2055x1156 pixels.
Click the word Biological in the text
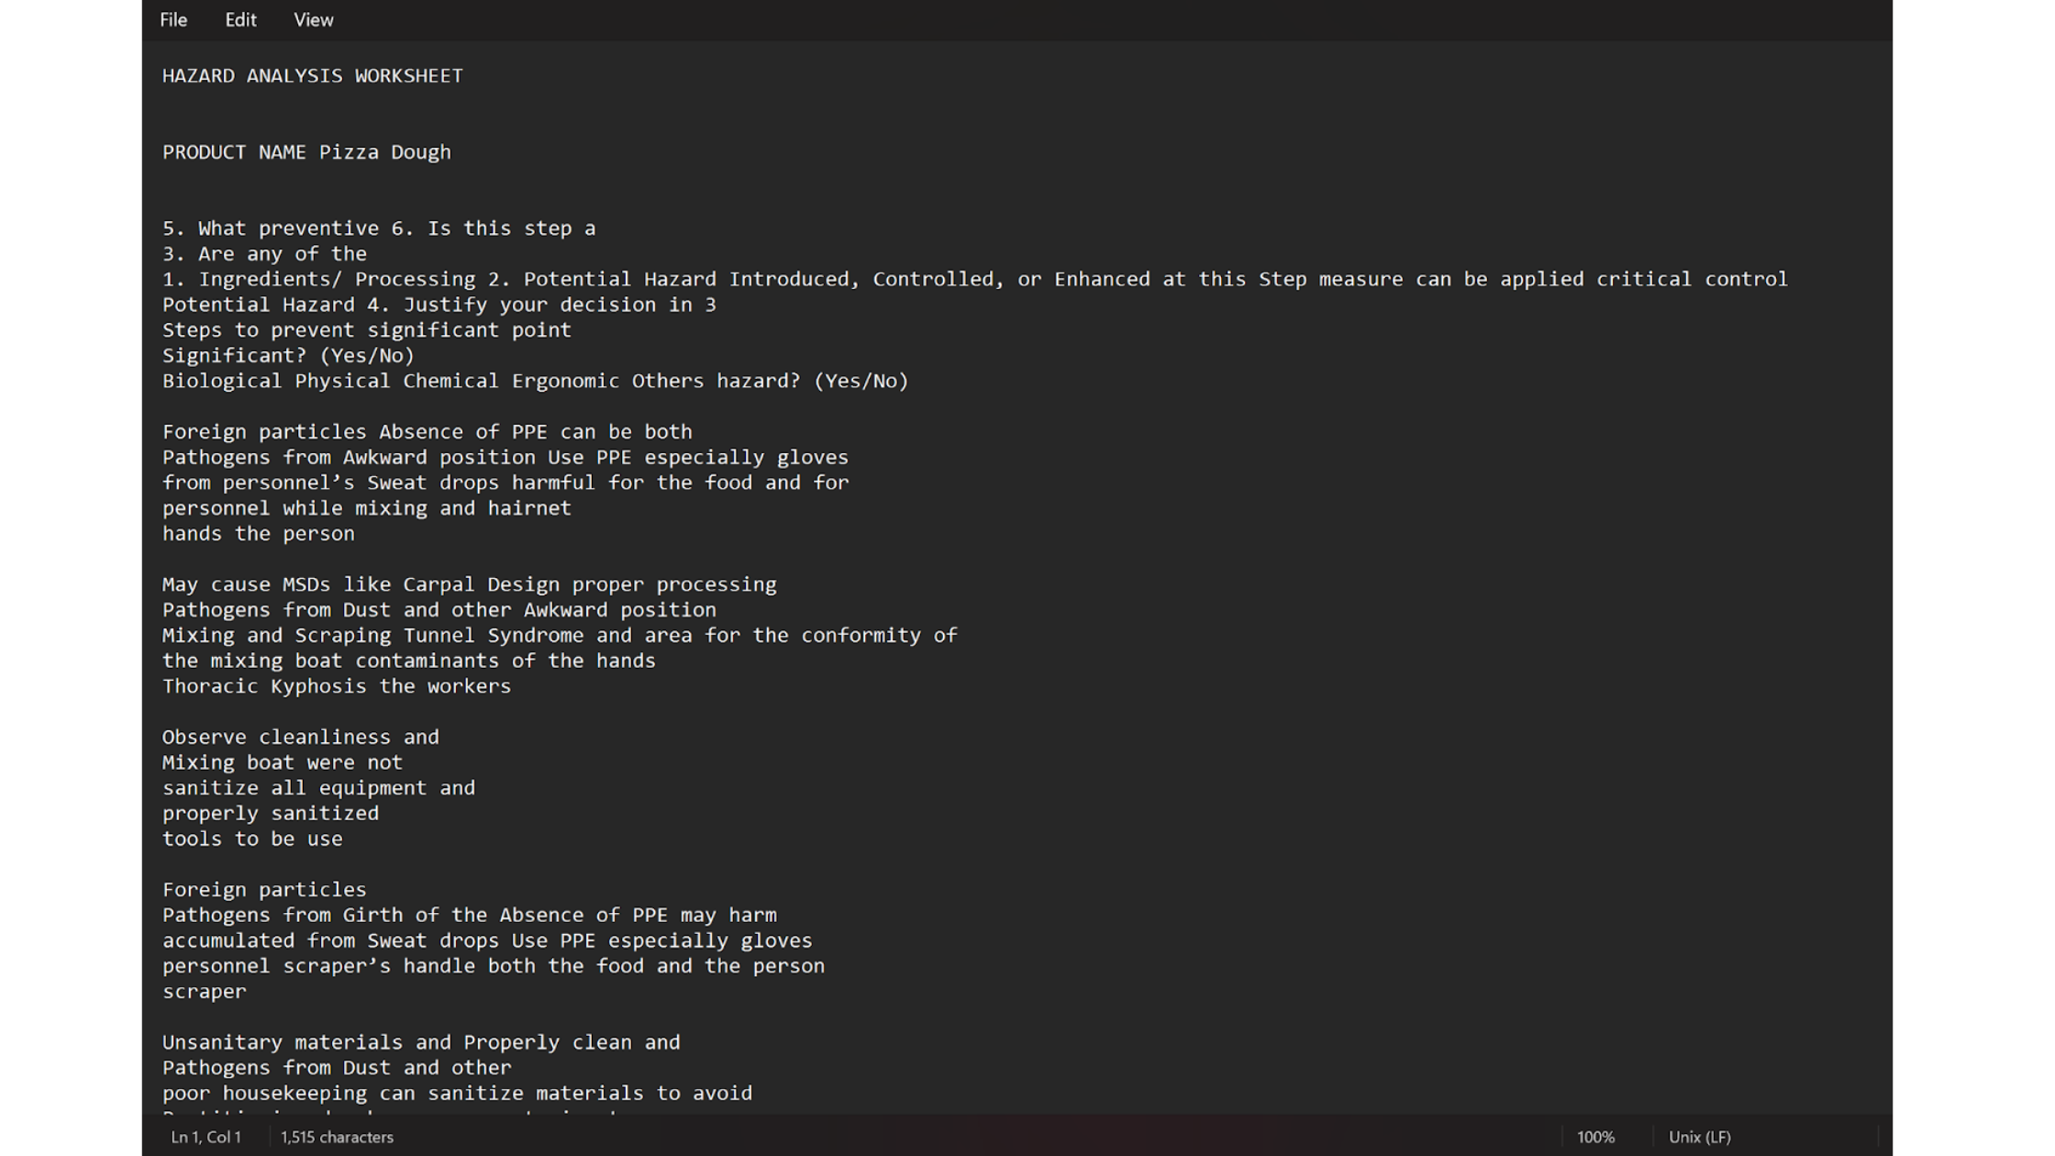click(222, 381)
